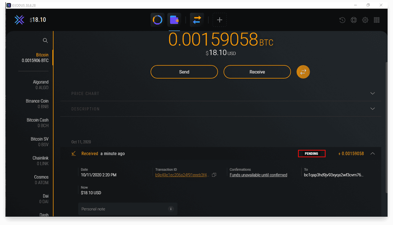
Task: Collapse the received transaction details
Action: (373, 153)
